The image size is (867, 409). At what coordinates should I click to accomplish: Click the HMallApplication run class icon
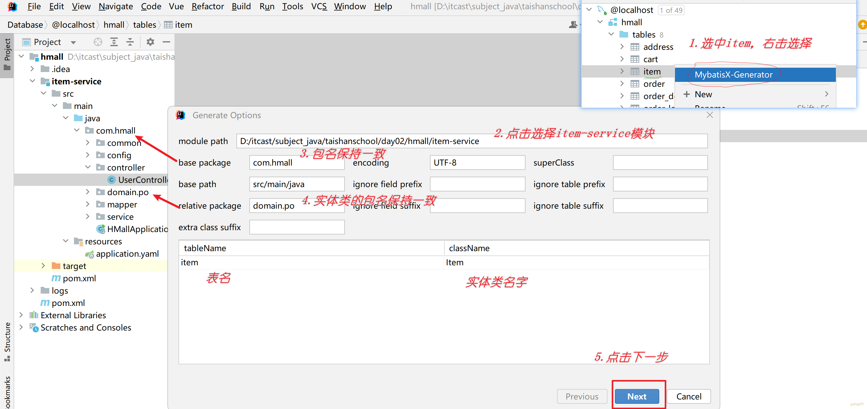pos(101,229)
